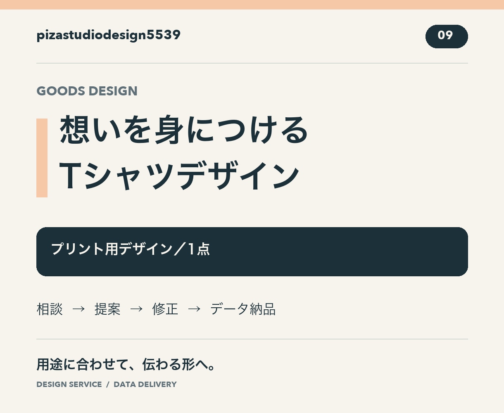504x413 pixels.
Task: Click the pizastudiodesign5539 username text
Action: [x=109, y=35]
